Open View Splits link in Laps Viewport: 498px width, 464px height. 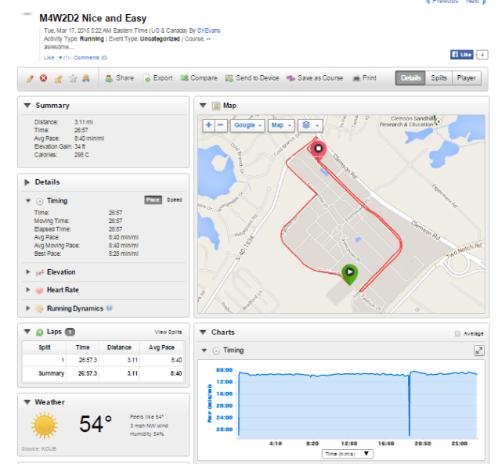click(168, 333)
